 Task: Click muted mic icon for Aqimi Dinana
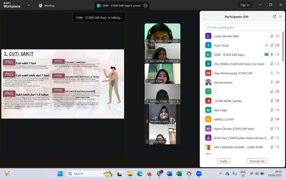pos(272,129)
